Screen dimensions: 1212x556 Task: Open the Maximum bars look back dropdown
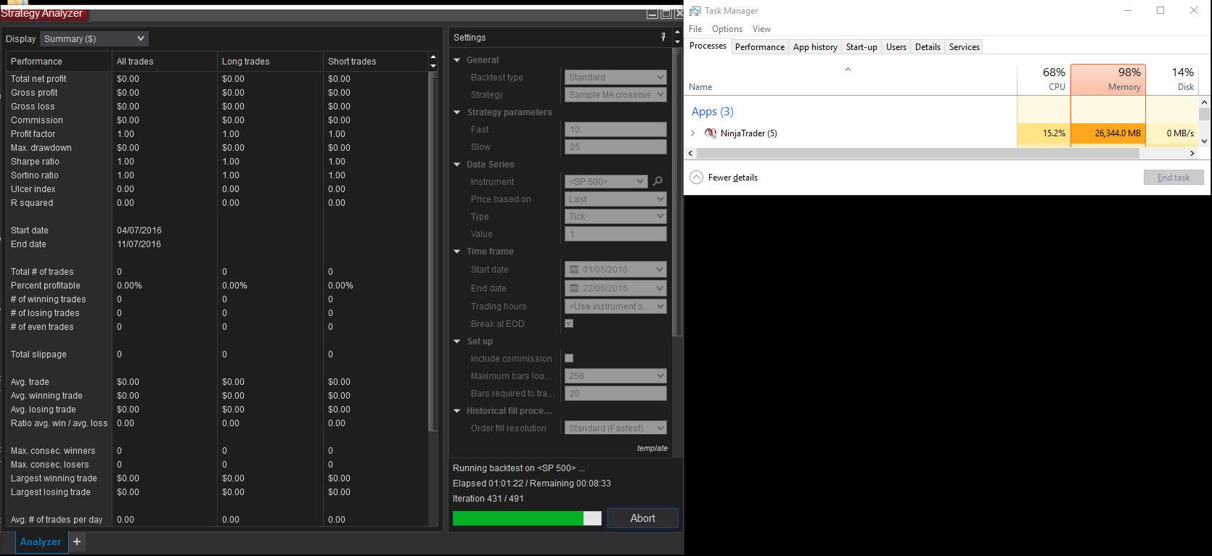coord(615,376)
